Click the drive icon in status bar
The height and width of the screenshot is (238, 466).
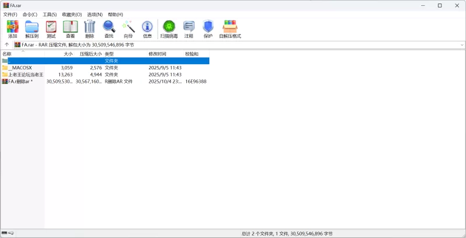tap(5, 233)
